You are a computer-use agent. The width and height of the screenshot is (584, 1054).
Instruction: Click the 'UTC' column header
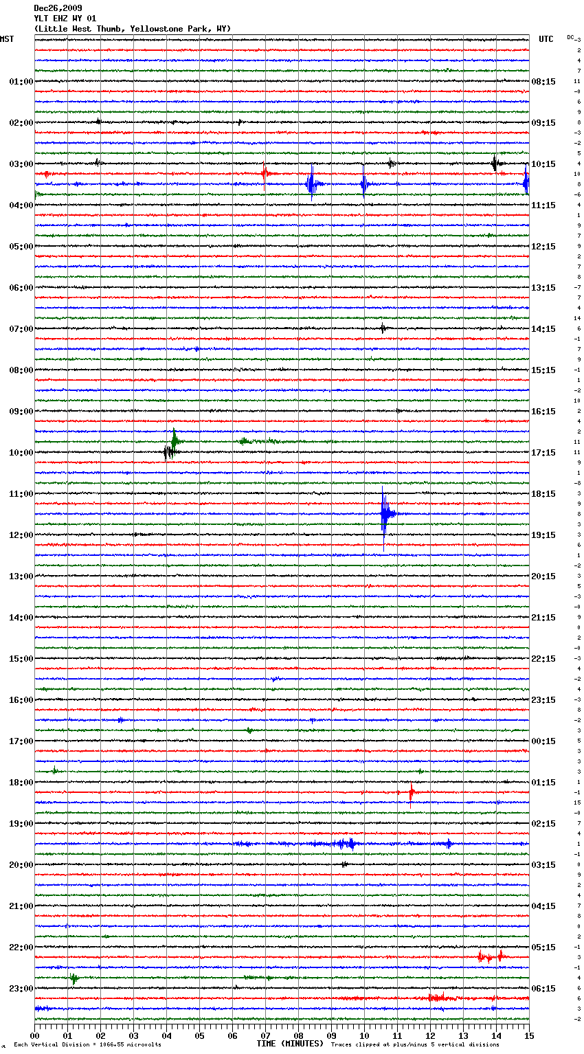pyautogui.click(x=546, y=39)
